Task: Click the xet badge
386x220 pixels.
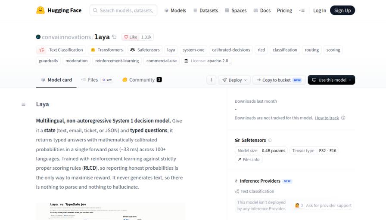Action: (107, 80)
